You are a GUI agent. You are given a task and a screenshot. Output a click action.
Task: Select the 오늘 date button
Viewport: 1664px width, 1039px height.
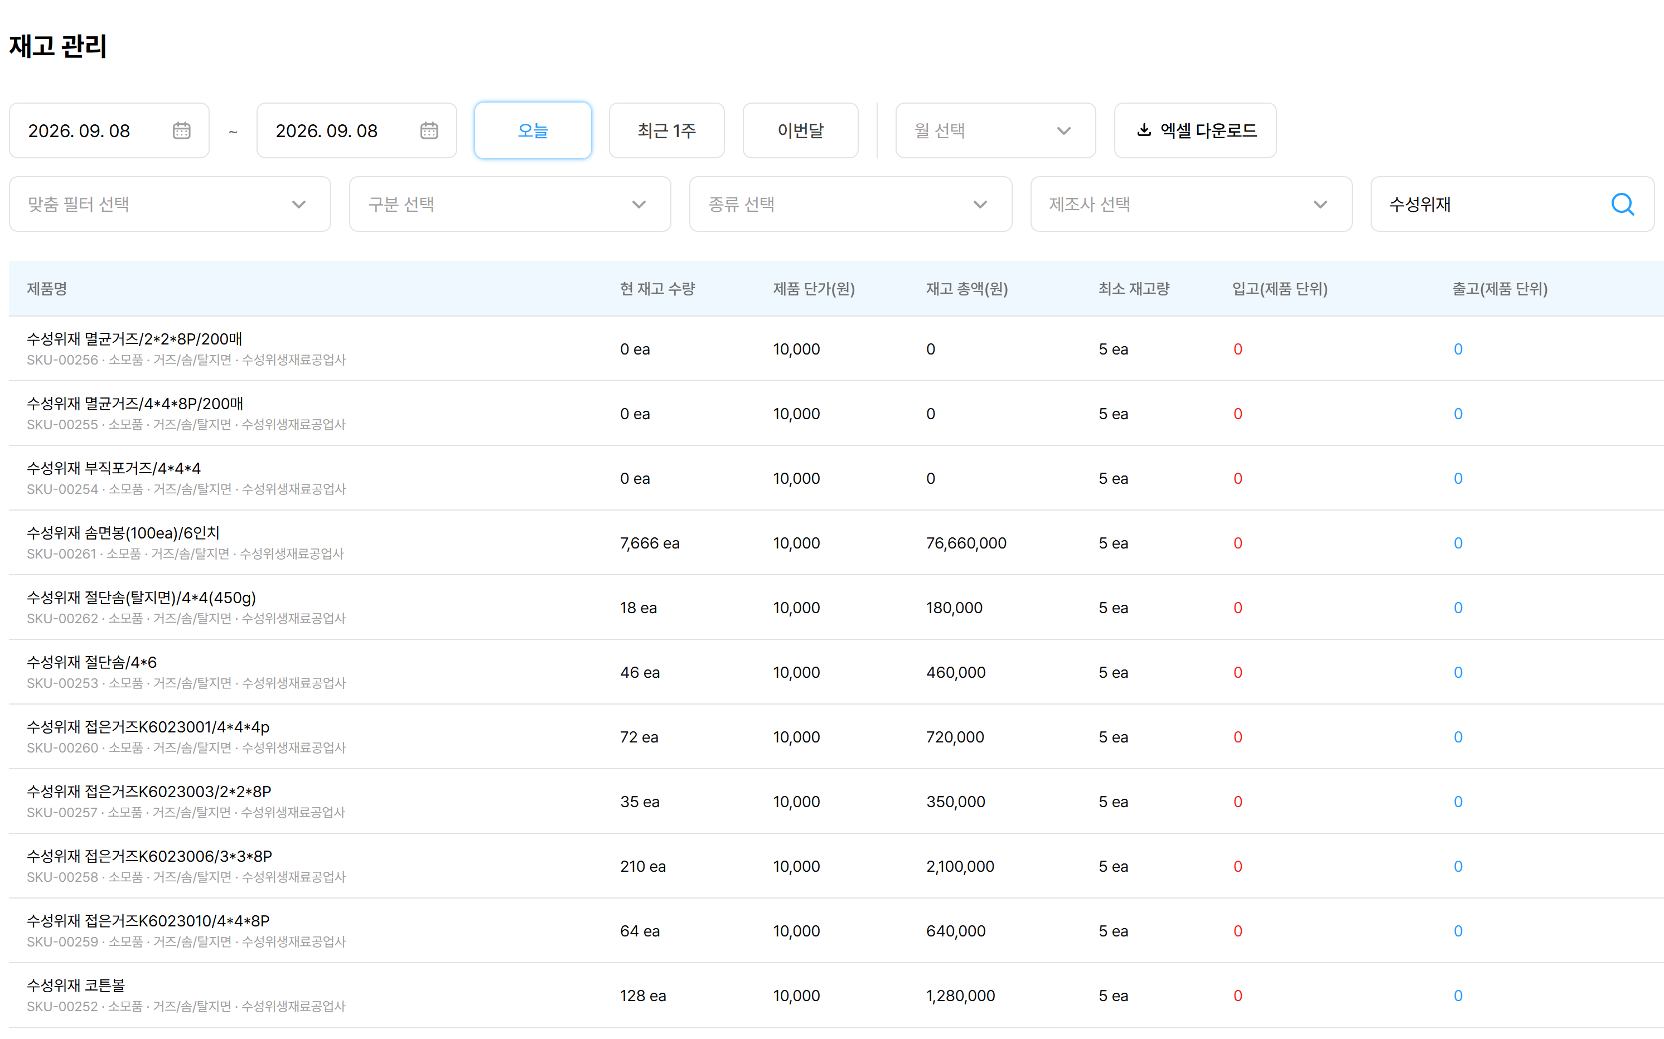(533, 130)
